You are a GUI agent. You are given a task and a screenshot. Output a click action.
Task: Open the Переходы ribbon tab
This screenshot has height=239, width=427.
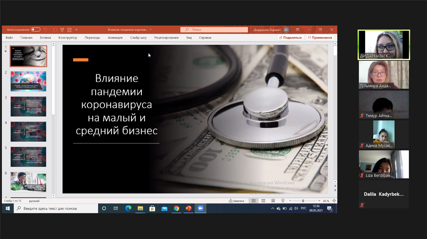tap(92, 38)
